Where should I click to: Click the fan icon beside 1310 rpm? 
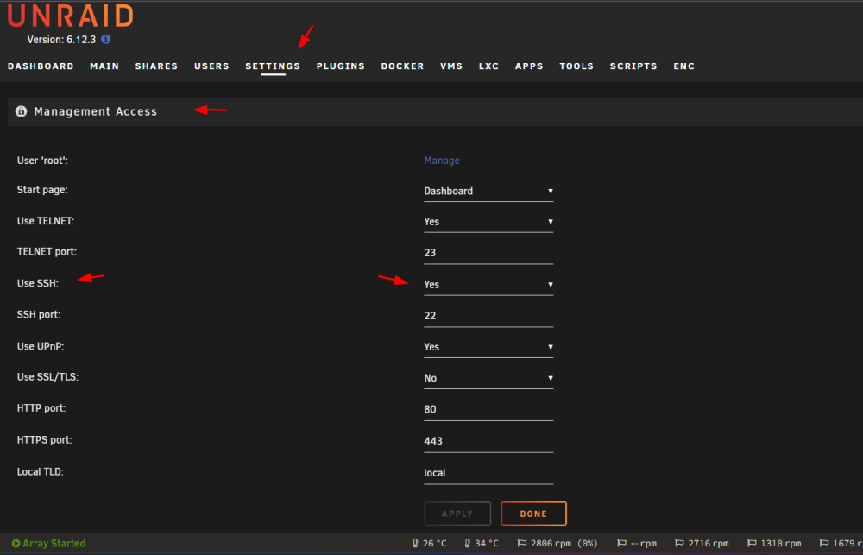[752, 544]
